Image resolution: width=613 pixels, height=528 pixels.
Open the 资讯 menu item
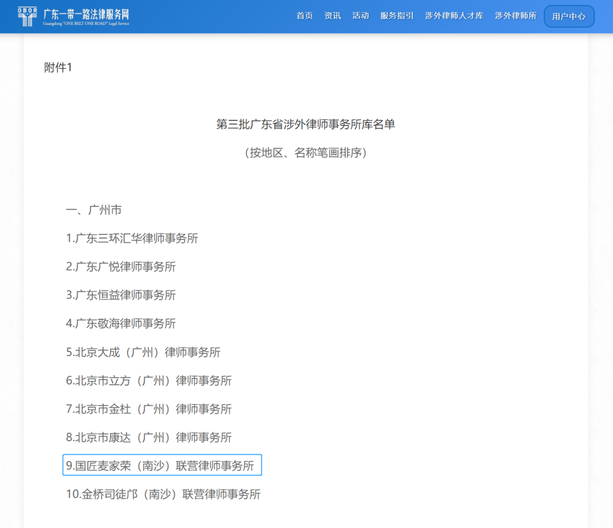[x=332, y=16]
